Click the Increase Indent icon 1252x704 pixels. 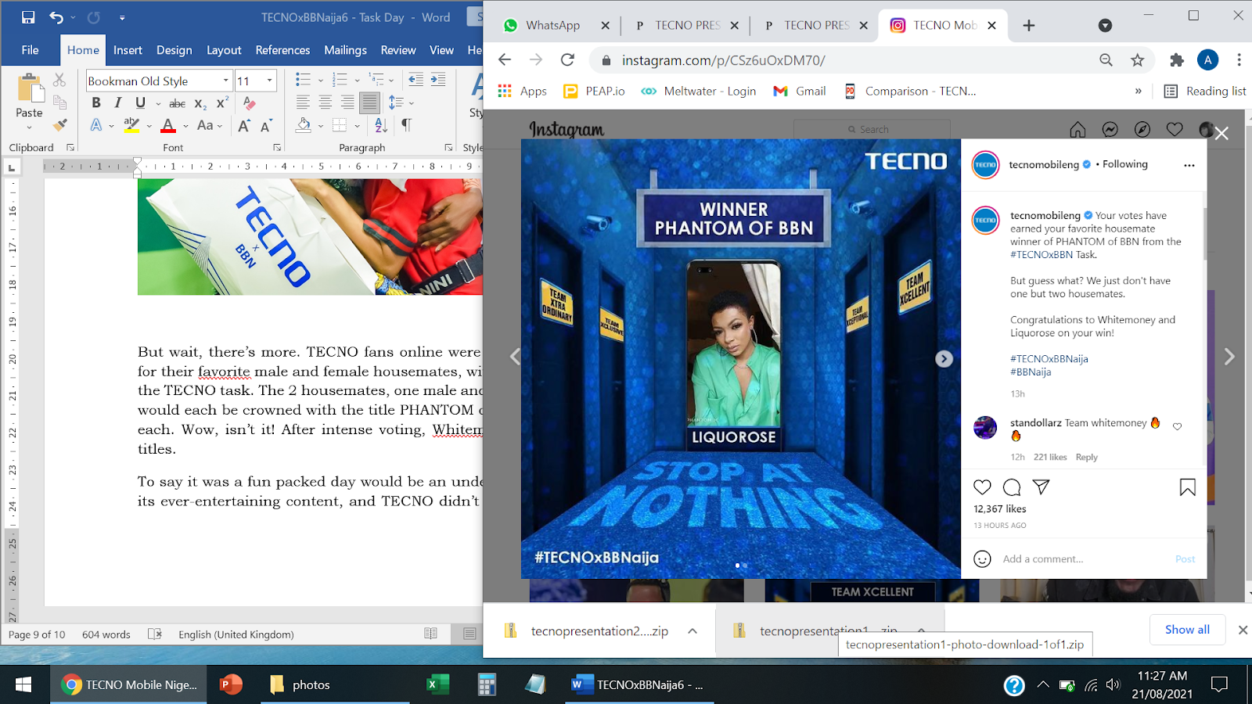438,80
